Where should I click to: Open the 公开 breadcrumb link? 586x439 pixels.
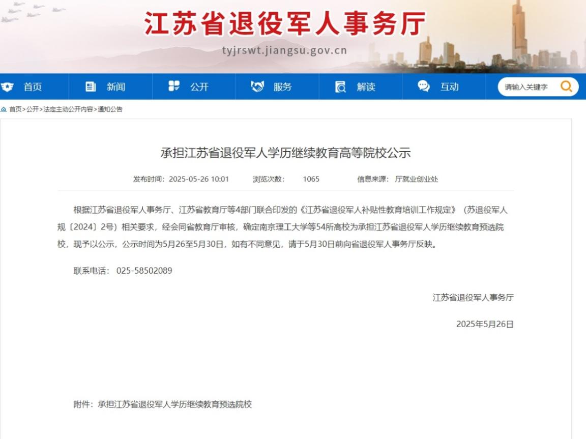point(33,109)
